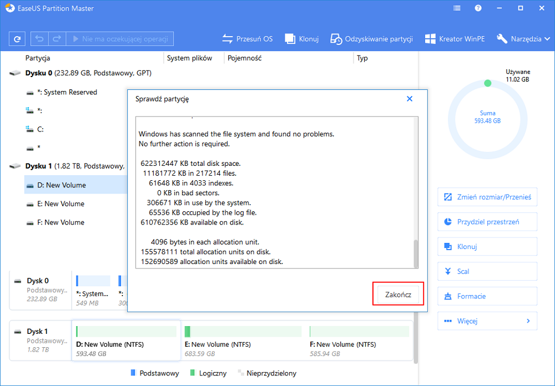Click the Odzyskiwanie partycji icon
Image resolution: width=555 pixels, height=386 pixels.
click(336, 39)
